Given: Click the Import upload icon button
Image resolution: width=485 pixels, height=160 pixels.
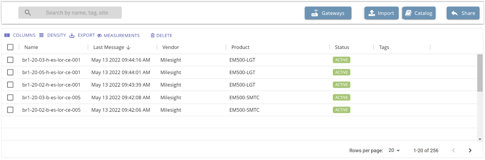Looking at the screenshot, I should [381, 13].
